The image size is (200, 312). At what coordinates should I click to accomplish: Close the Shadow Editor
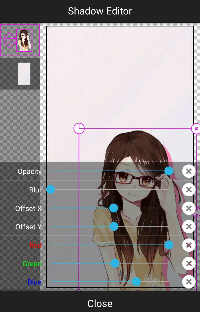pyautogui.click(x=100, y=304)
